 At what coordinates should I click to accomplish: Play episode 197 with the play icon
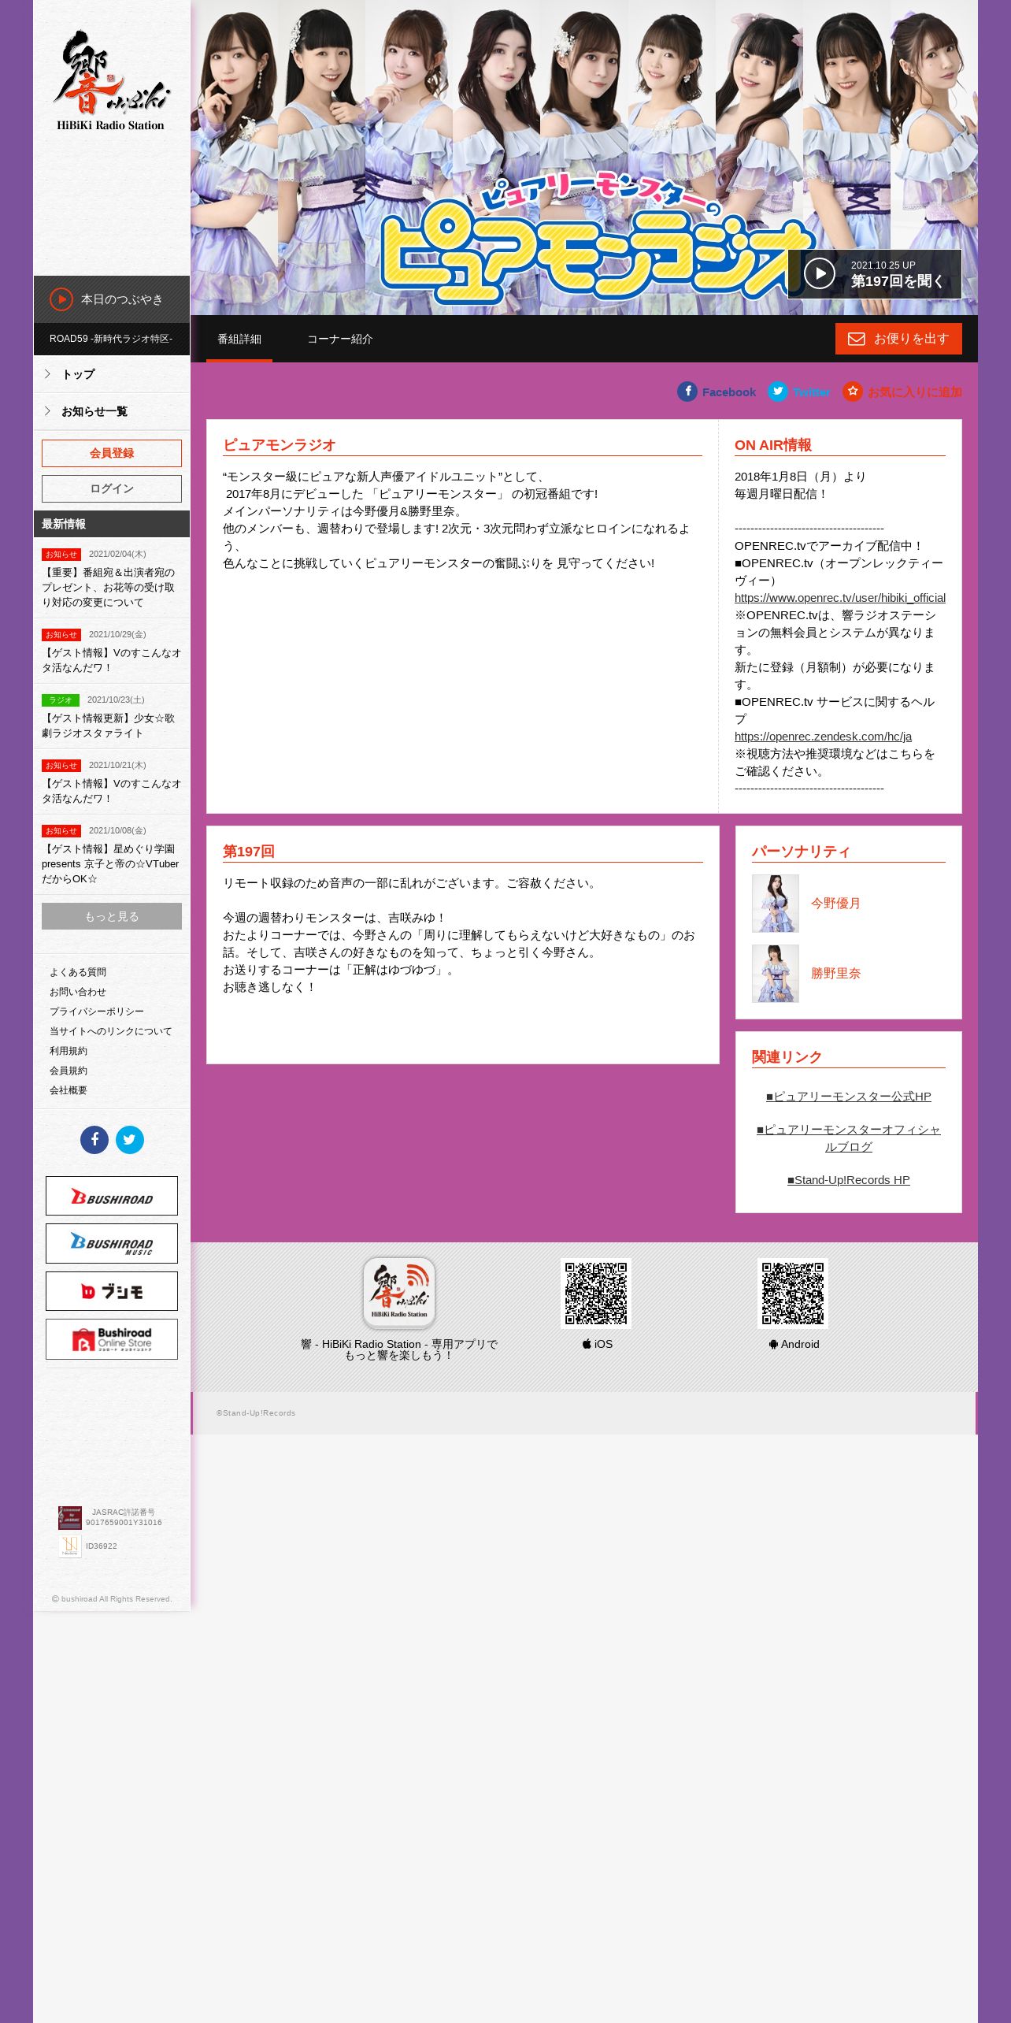820,273
